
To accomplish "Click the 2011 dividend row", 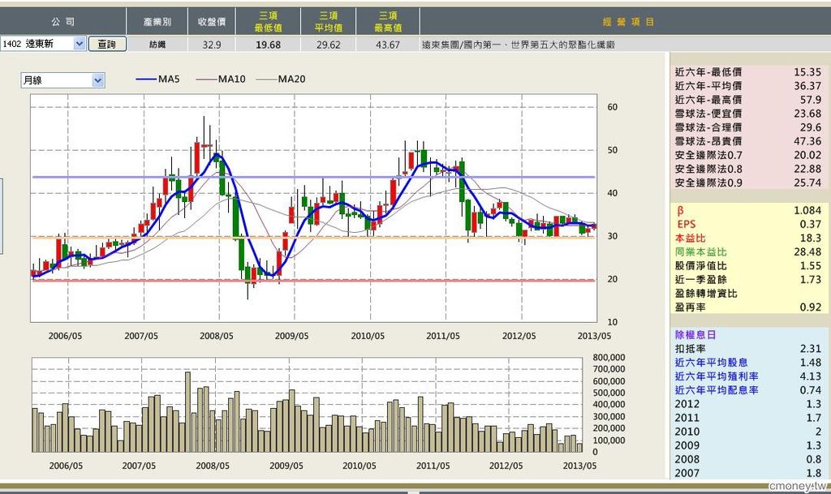I will pos(747,418).
